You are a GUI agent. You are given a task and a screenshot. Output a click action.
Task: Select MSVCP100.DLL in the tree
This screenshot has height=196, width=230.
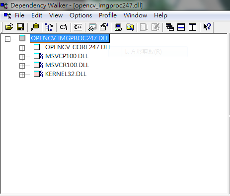[x=67, y=56]
